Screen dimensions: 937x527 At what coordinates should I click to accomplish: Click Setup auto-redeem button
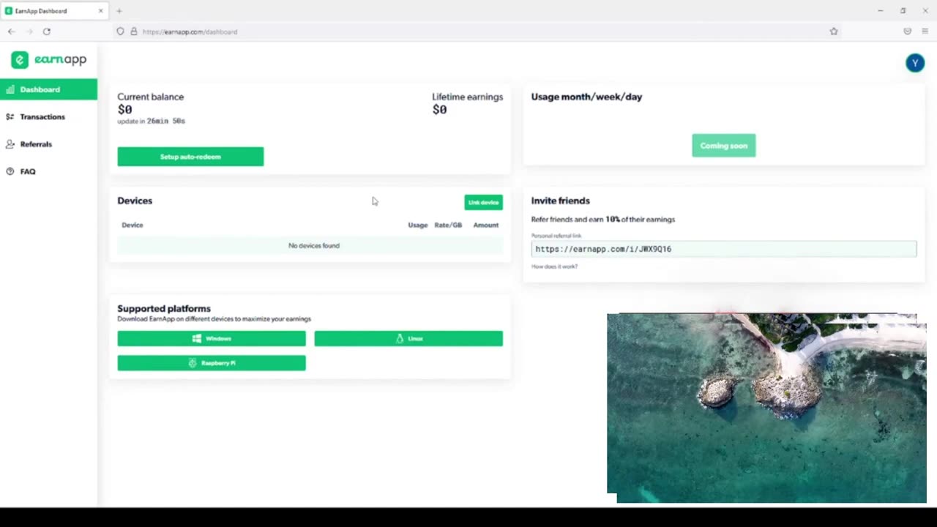(190, 157)
